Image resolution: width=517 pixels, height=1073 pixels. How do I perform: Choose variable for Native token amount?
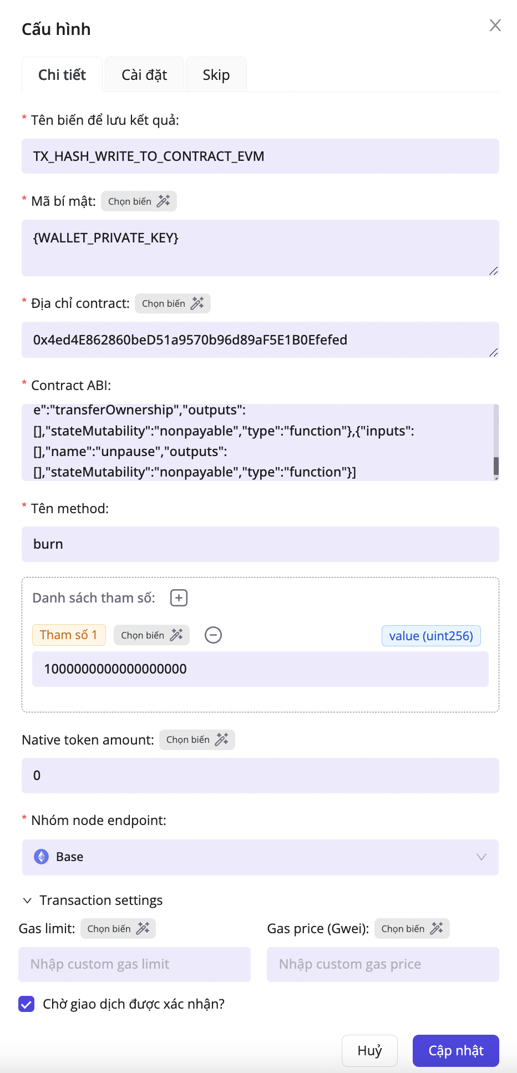197,740
